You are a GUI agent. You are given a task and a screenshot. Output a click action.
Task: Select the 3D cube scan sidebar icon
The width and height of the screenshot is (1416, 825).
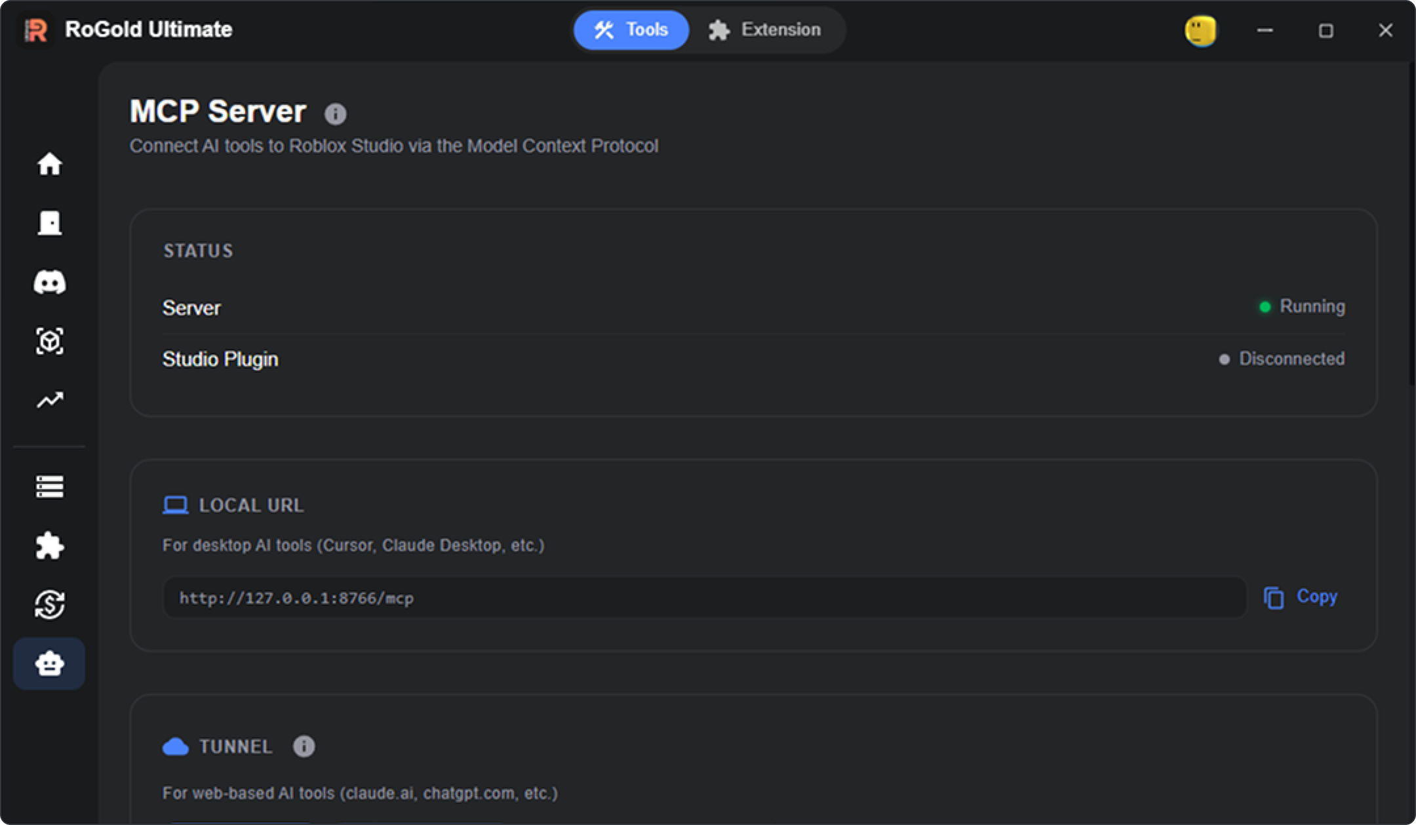pyautogui.click(x=50, y=341)
